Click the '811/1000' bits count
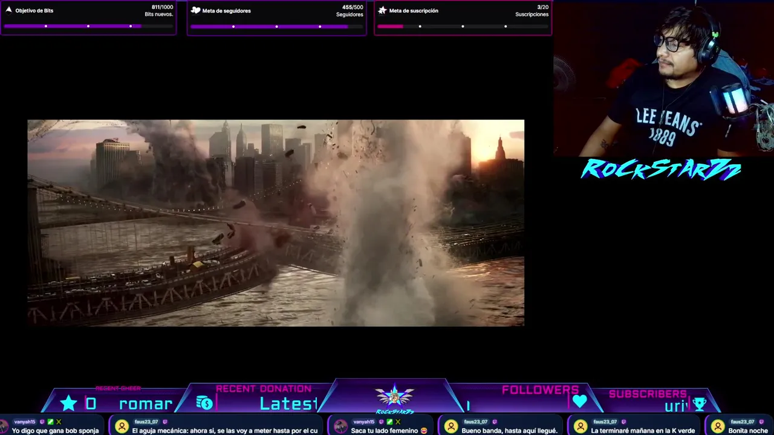The width and height of the screenshot is (774, 435). [162, 7]
